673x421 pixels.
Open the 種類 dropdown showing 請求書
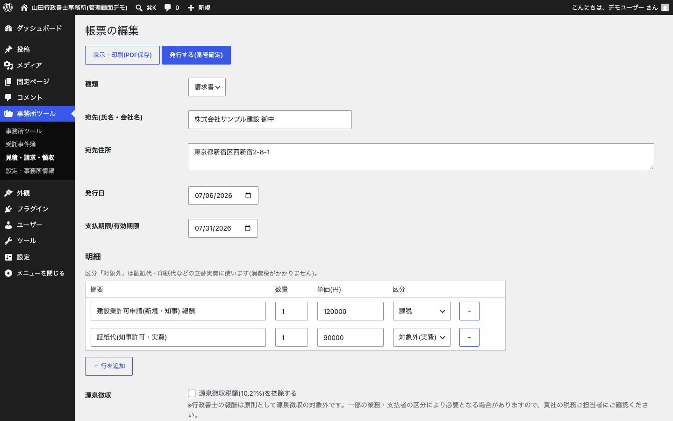coord(207,87)
